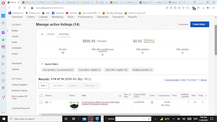This screenshot has height=122, width=217.
Task: Click the format lock icon in listing row
Action: pos(152,102)
